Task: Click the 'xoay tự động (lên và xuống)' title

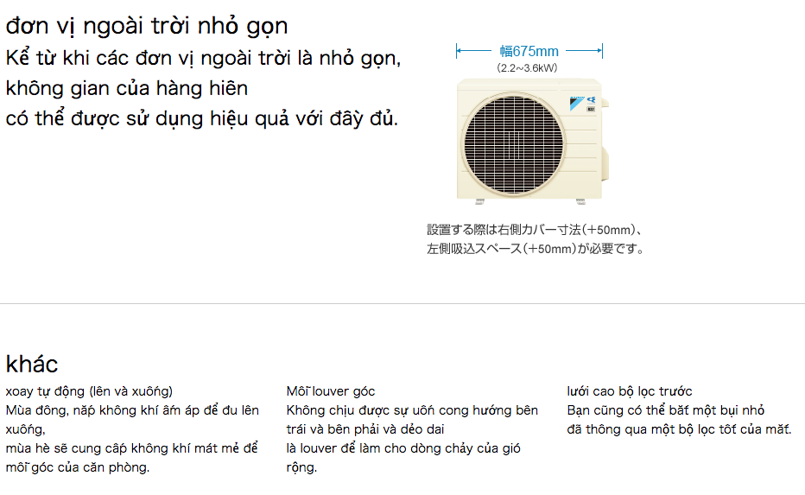Action: point(89,391)
